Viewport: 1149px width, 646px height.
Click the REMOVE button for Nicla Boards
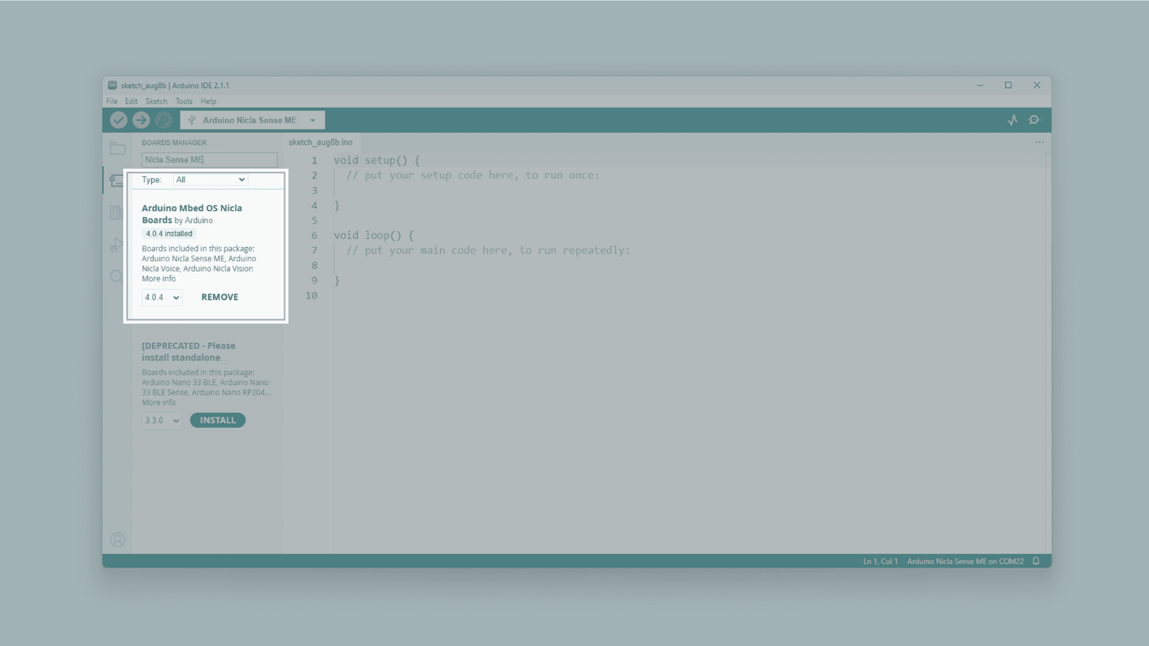[x=220, y=297]
